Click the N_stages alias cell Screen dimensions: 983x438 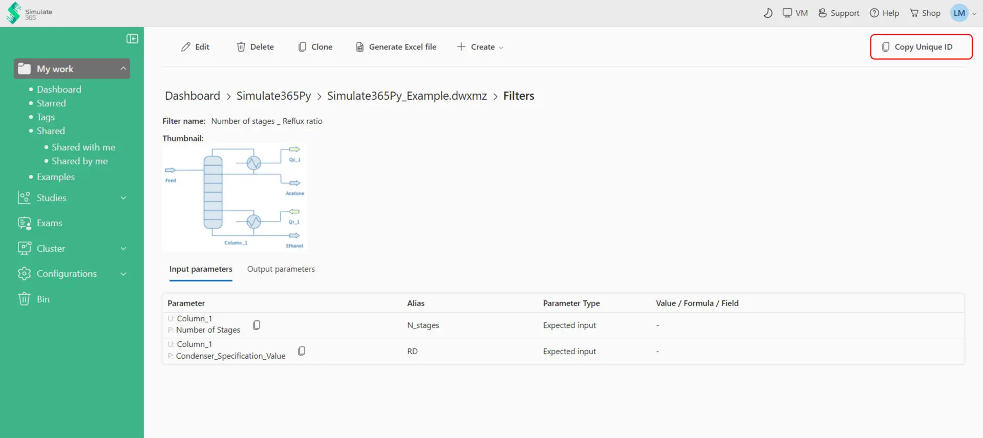click(x=423, y=325)
